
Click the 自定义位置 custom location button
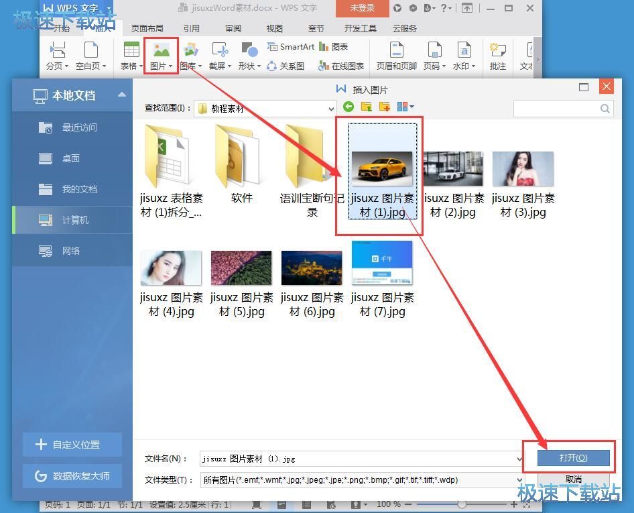(72, 445)
